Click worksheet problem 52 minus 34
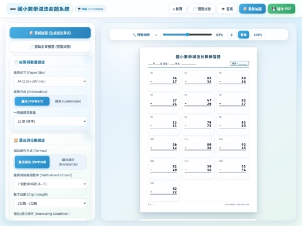This screenshot has width=302, height=226. click(233, 169)
